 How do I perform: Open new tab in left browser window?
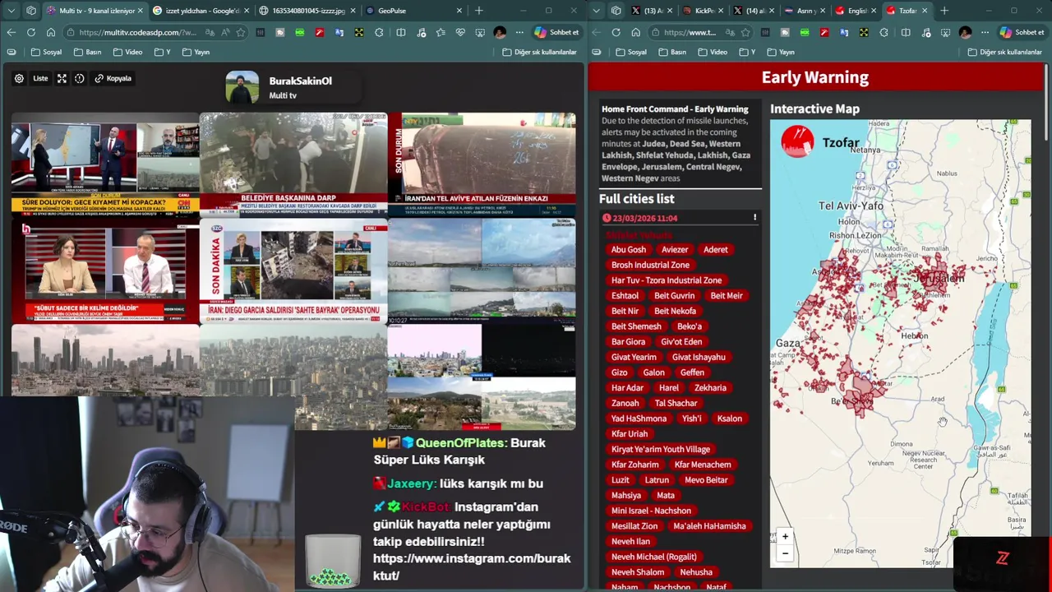coord(478,11)
